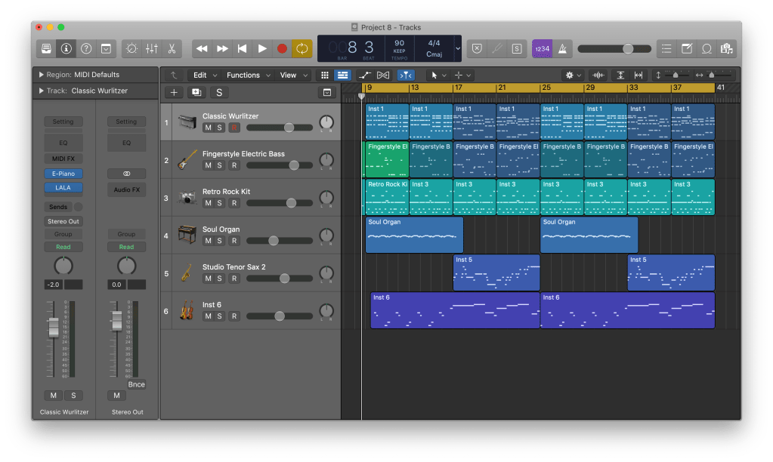773x462 pixels.
Task: Click the E-Piano instrument slot button
Action: [x=63, y=173]
